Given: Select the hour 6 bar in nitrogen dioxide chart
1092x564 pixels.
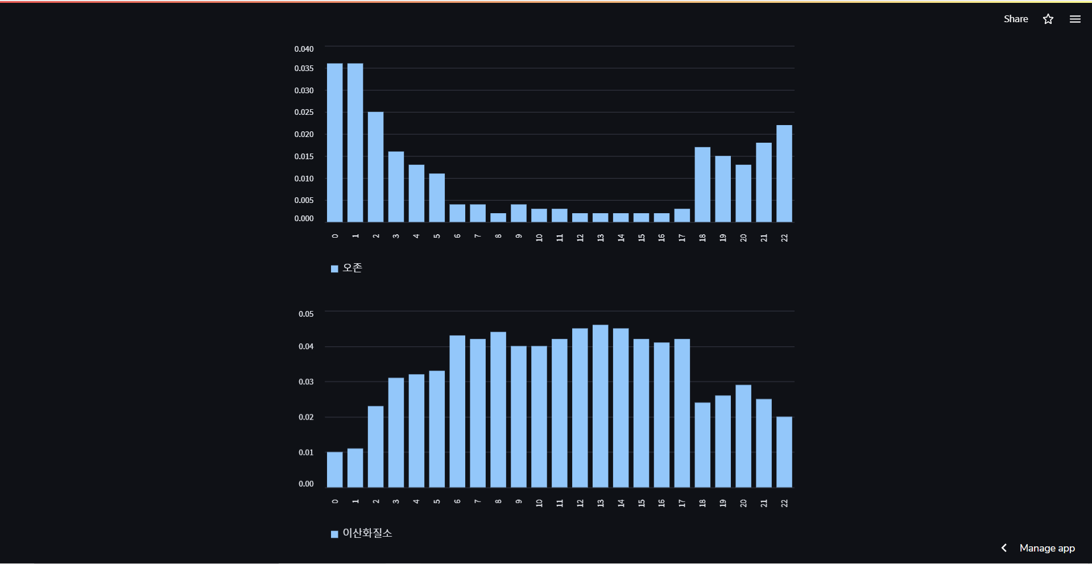Looking at the screenshot, I should (x=457, y=411).
